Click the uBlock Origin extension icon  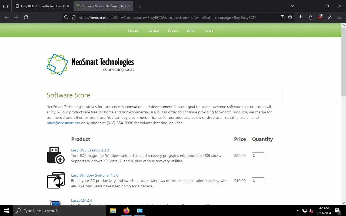click(x=320, y=17)
